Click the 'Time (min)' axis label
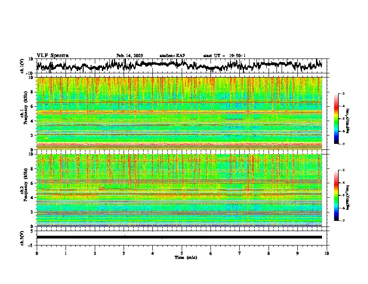Viewport: 368px width, 284px height. coord(186,258)
